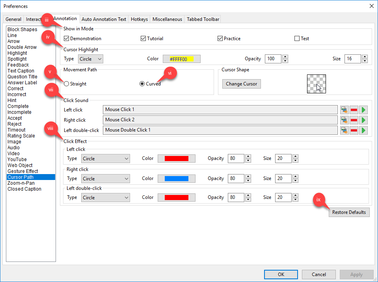Click the Mouse Click 1 sound field
The width and height of the screenshot is (378, 282).
220,109
